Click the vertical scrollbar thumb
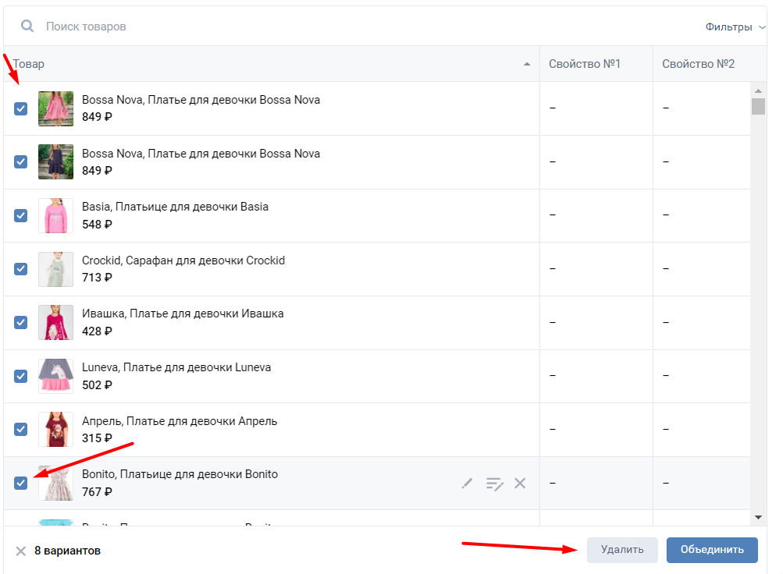Image resolution: width=783 pixels, height=574 pixels. 758,107
